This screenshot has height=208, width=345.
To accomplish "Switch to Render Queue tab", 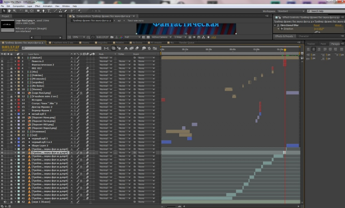I will [x=186, y=43].
